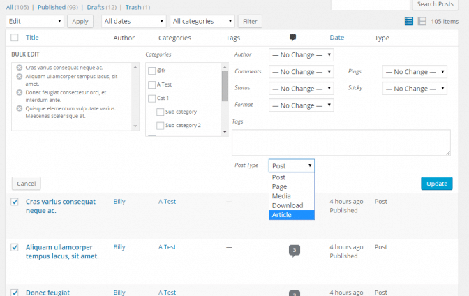Show Drafts (12) posts filter
Screen dimensions: 469x296
point(102,7)
